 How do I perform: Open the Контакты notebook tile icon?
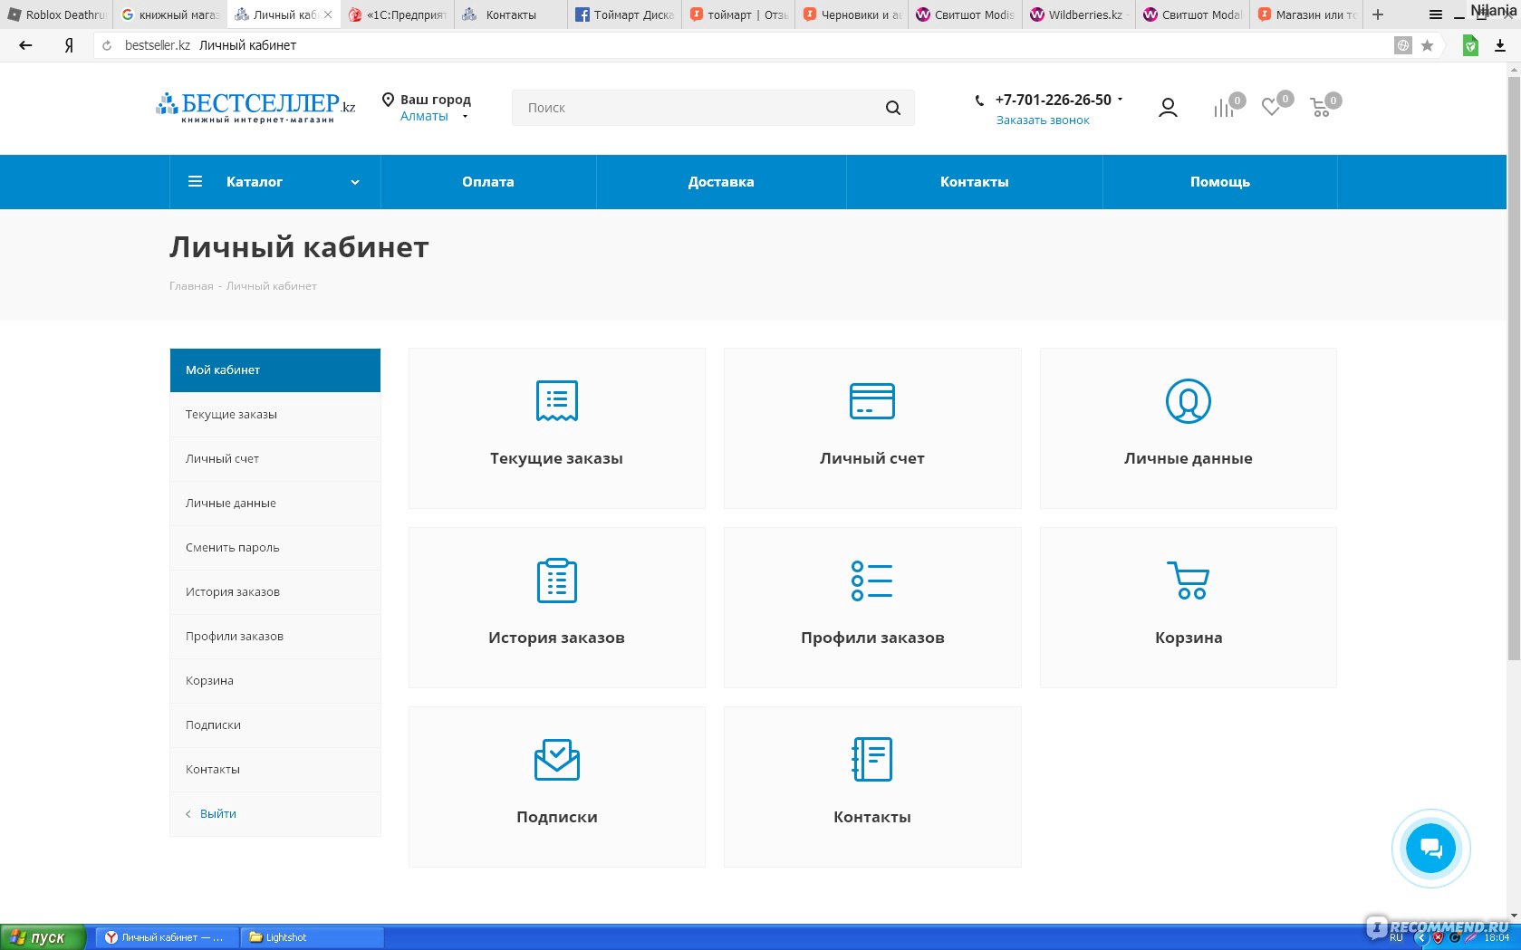pyautogui.click(x=871, y=760)
